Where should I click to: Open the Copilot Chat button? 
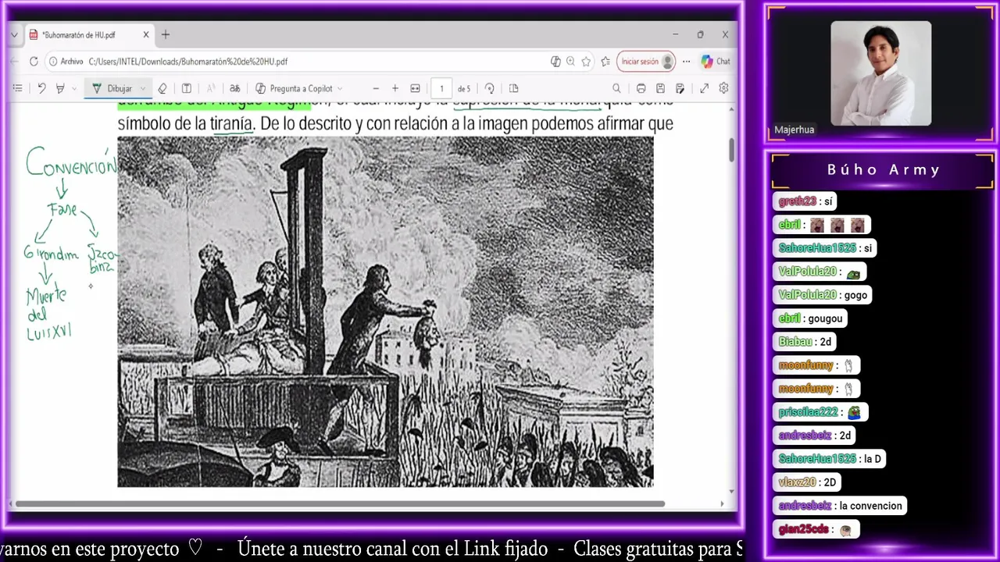click(x=716, y=61)
